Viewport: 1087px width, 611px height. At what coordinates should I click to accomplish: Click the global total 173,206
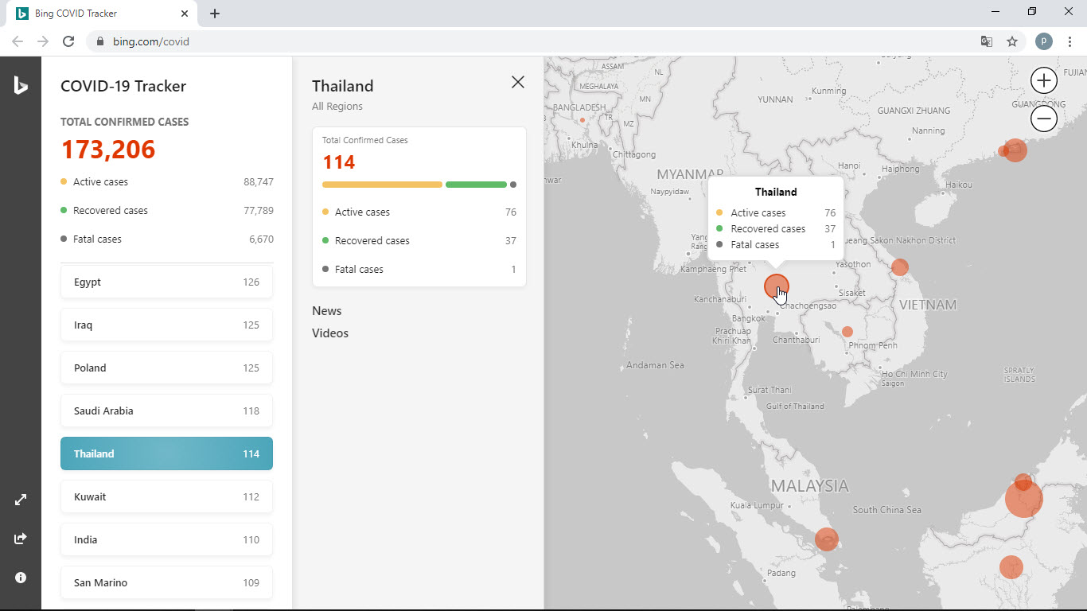pyautogui.click(x=108, y=150)
